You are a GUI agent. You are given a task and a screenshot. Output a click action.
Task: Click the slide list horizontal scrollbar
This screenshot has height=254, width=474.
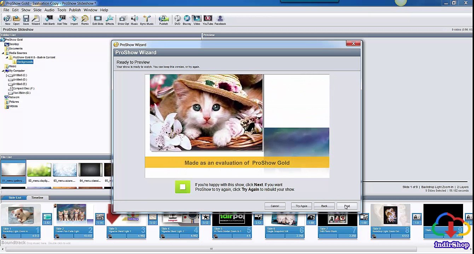(211, 249)
